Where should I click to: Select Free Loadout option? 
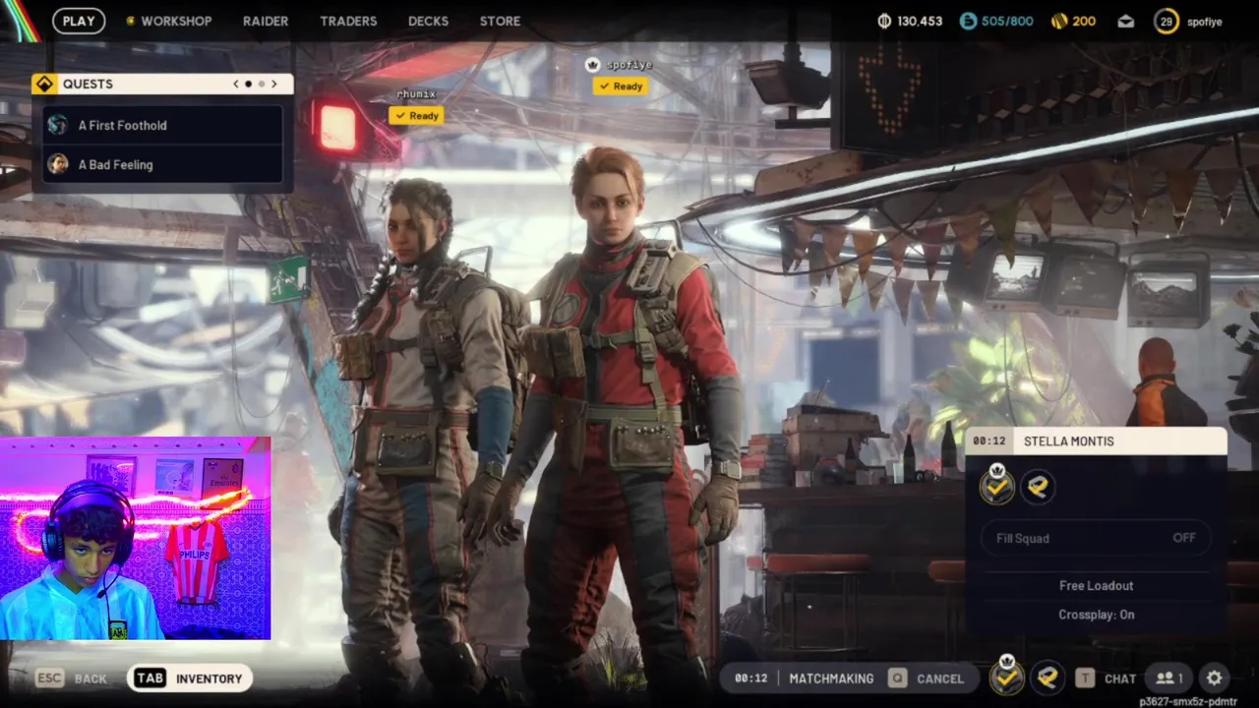click(x=1096, y=585)
